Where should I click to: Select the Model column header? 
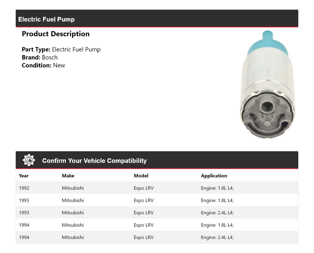pyautogui.click(x=141, y=176)
